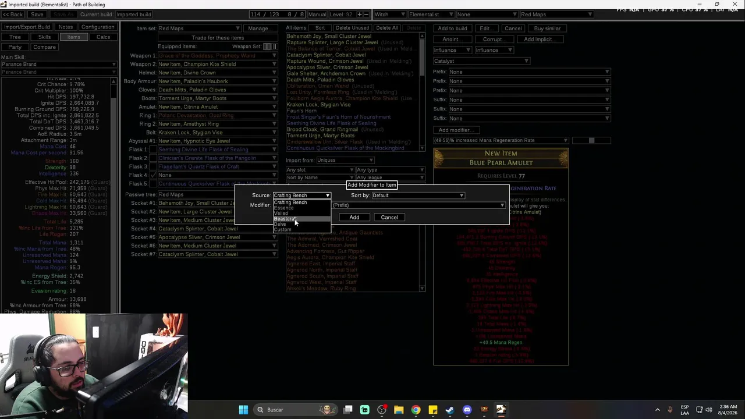Click the network tray icon

[x=700, y=410]
